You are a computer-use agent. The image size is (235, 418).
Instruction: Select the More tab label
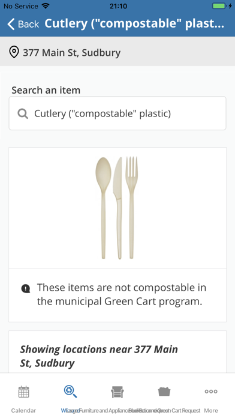[211, 411]
